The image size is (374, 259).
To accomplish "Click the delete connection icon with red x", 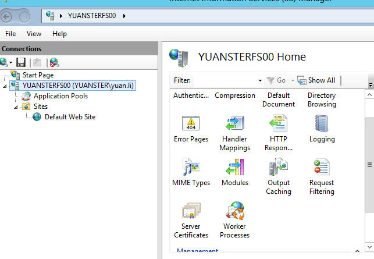I will [x=54, y=62].
